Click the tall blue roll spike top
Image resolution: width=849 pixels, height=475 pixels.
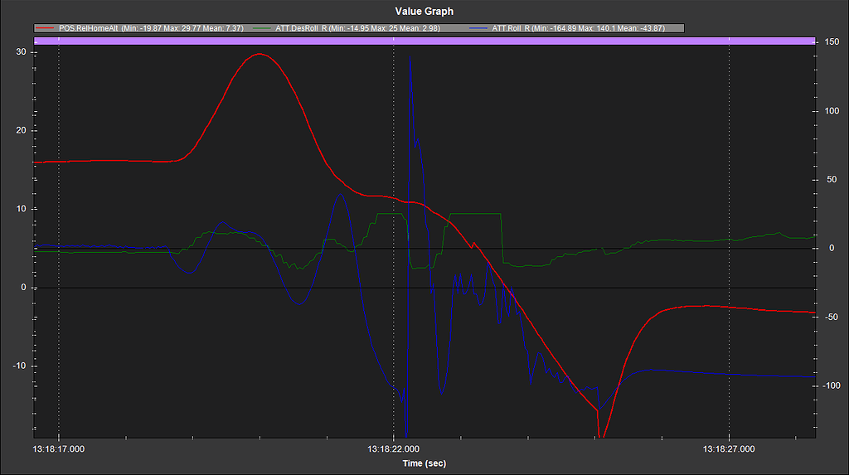410,56
